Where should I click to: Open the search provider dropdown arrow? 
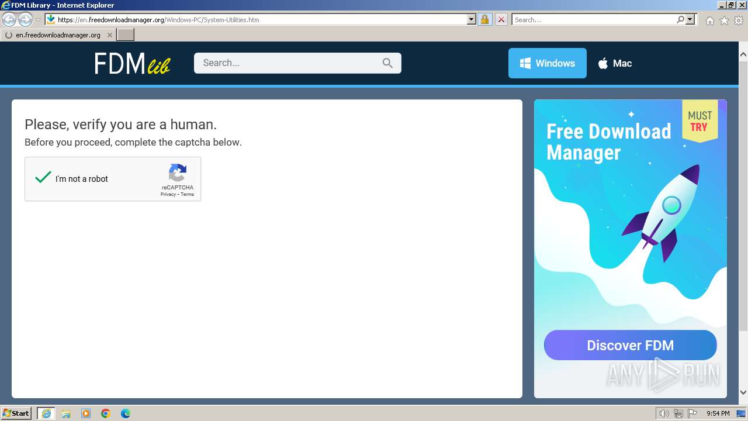click(690, 19)
